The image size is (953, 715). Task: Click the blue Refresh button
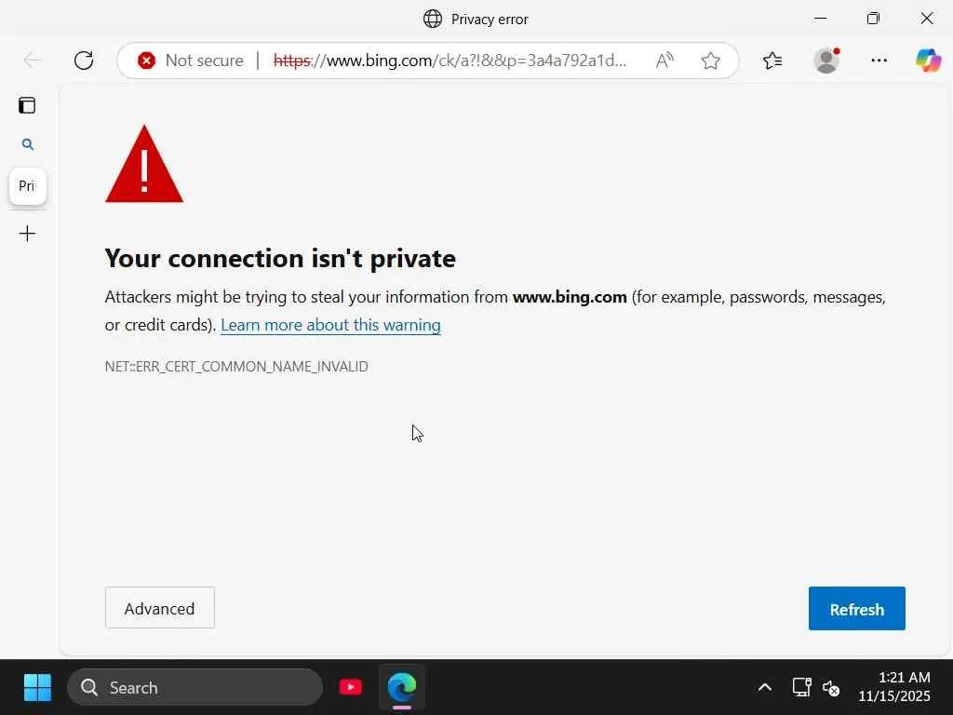tap(856, 609)
